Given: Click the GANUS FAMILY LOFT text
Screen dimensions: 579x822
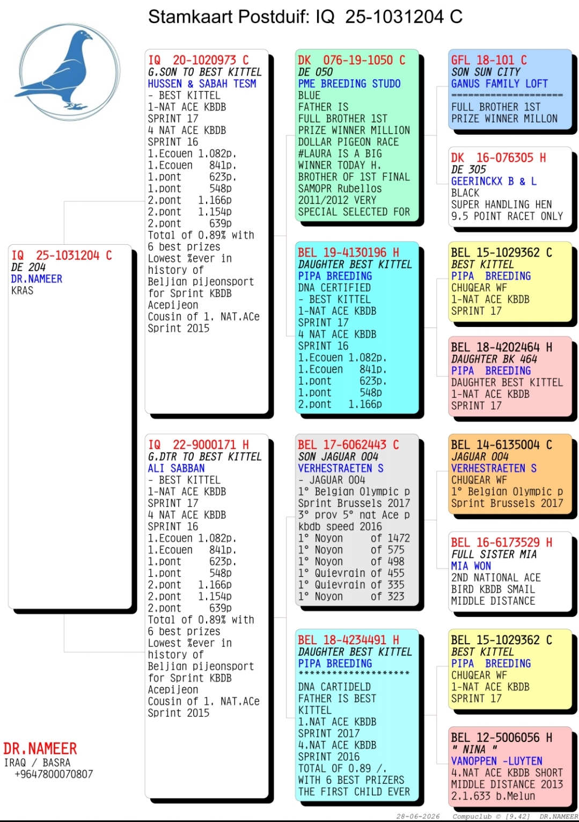Looking at the screenshot, I should (x=500, y=84).
